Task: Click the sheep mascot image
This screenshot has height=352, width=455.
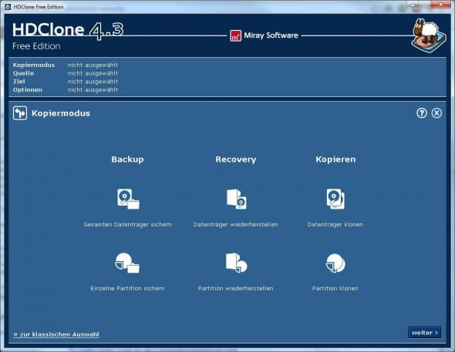Action: 429,35
